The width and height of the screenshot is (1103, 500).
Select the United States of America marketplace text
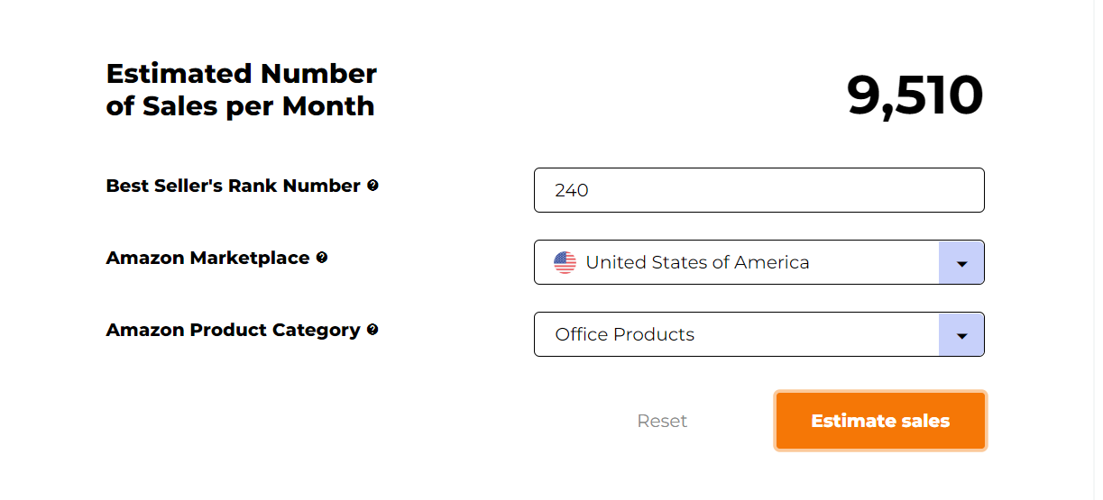coord(697,263)
